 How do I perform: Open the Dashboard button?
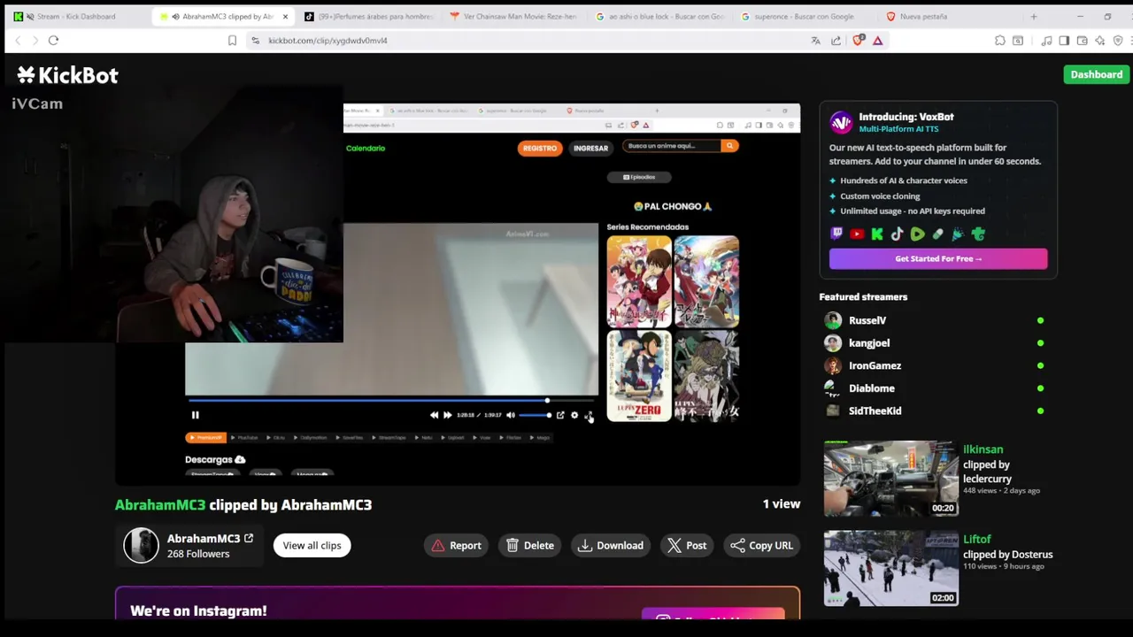click(1096, 74)
